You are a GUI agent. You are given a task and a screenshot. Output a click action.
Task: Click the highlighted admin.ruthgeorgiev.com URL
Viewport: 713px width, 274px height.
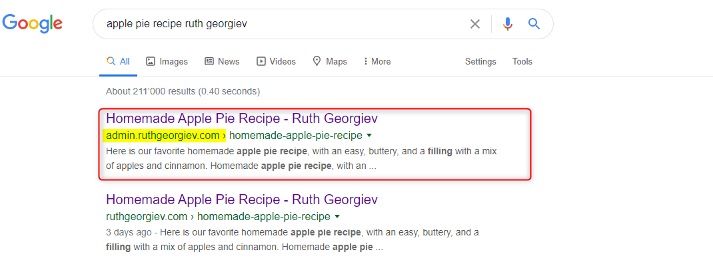(x=163, y=136)
